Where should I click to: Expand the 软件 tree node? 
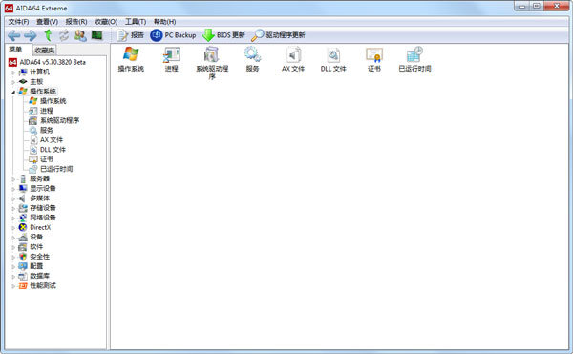click(13, 247)
